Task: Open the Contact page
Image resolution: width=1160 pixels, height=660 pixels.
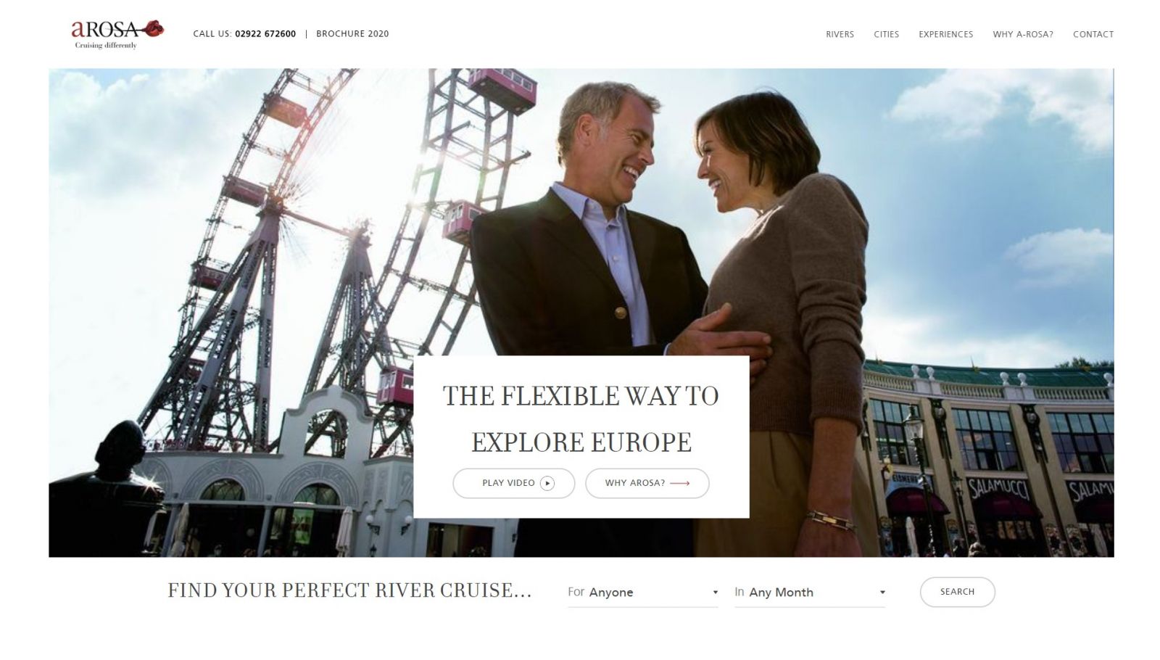Action: click(x=1093, y=34)
